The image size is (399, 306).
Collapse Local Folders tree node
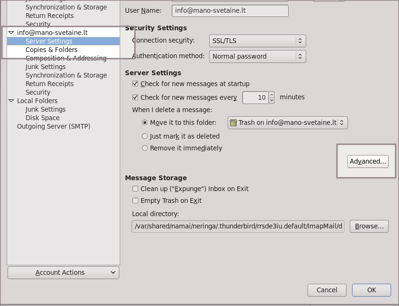click(x=11, y=101)
